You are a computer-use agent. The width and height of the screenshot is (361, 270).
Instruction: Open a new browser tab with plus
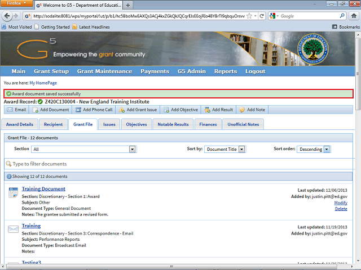pos(128,5)
